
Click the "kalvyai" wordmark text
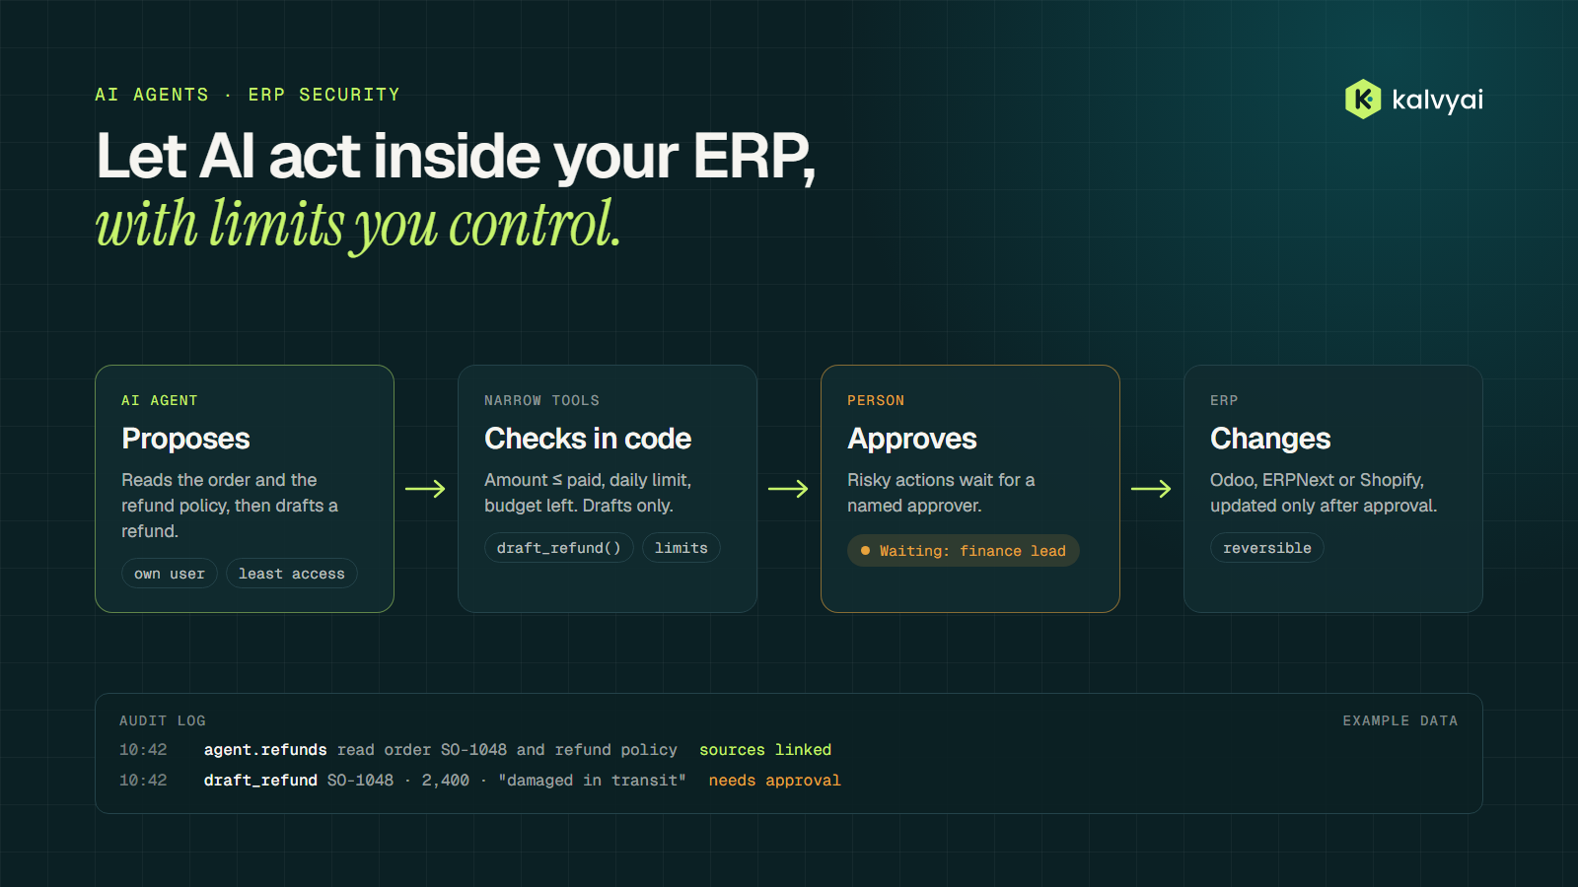(x=1437, y=100)
